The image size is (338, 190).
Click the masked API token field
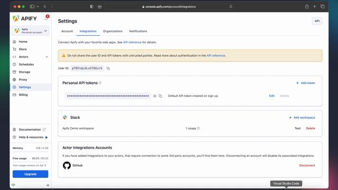(108, 96)
